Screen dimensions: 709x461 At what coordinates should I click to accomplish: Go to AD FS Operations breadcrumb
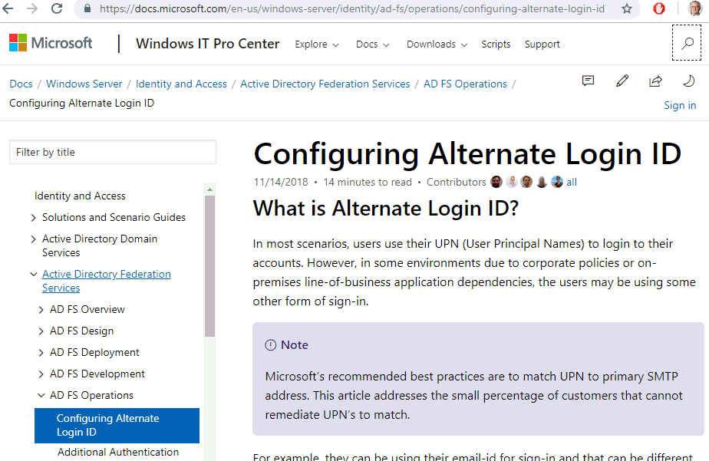(465, 84)
